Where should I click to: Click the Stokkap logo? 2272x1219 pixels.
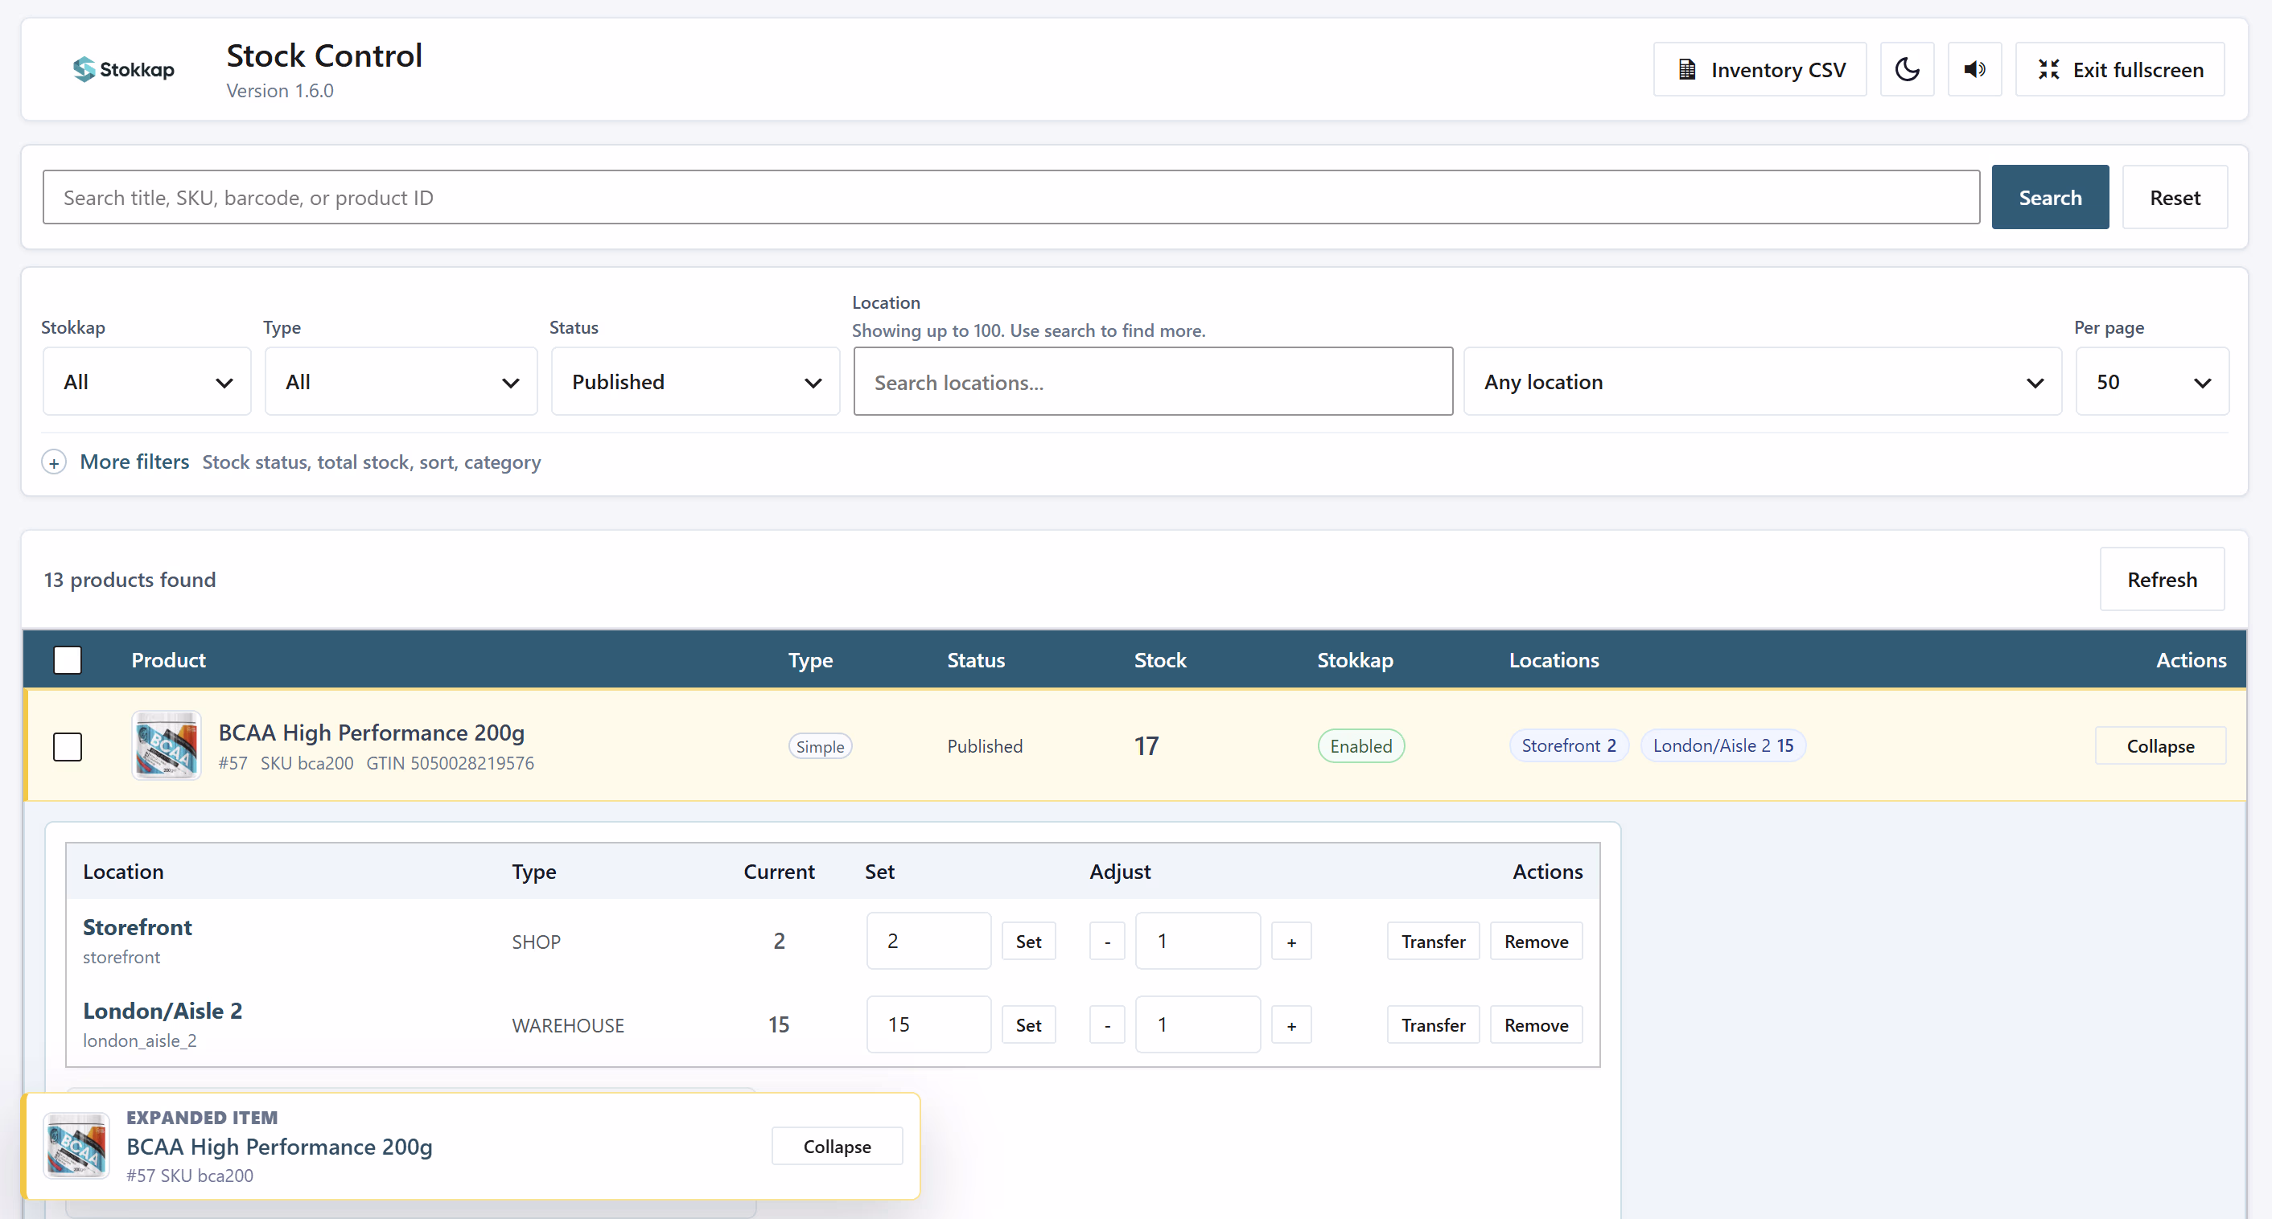tap(123, 70)
